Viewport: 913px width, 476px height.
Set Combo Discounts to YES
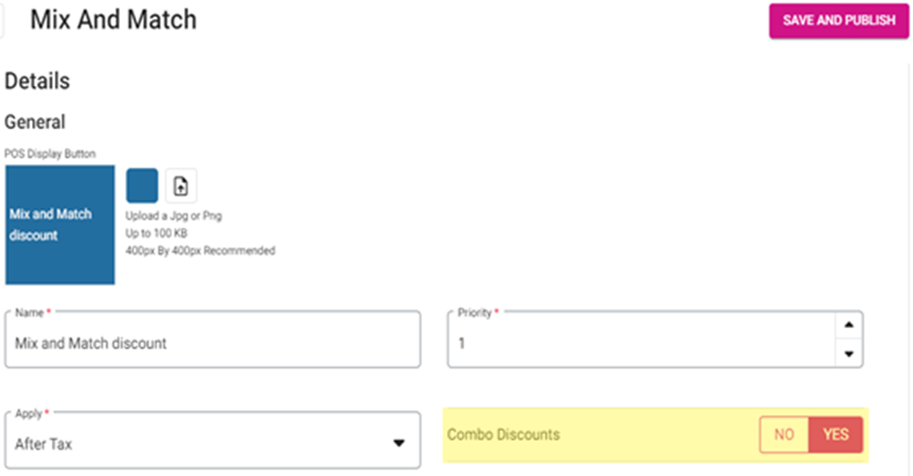click(x=836, y=435)
